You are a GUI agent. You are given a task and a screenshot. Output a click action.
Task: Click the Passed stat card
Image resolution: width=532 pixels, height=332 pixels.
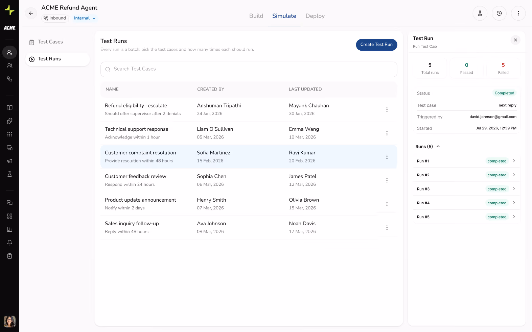pos(466,68)
